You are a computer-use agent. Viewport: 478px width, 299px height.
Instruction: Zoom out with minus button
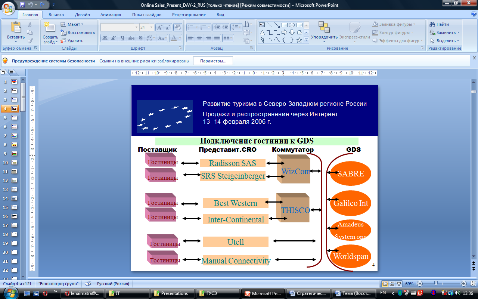420,284
